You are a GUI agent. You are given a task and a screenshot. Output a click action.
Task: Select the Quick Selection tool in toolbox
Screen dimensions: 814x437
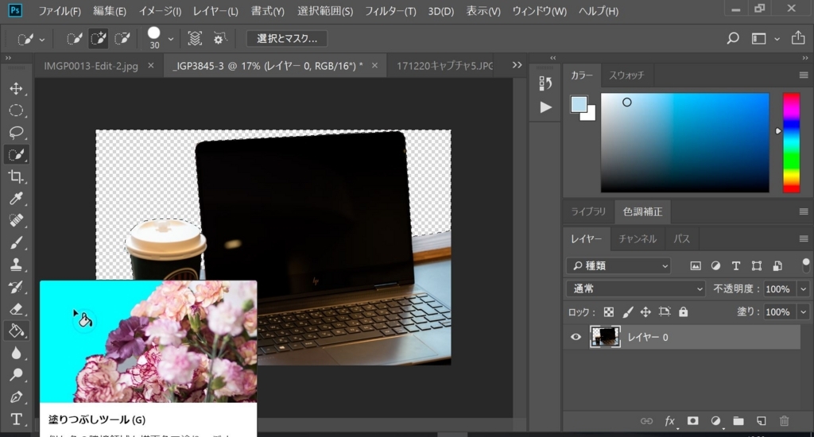(16, 155)
